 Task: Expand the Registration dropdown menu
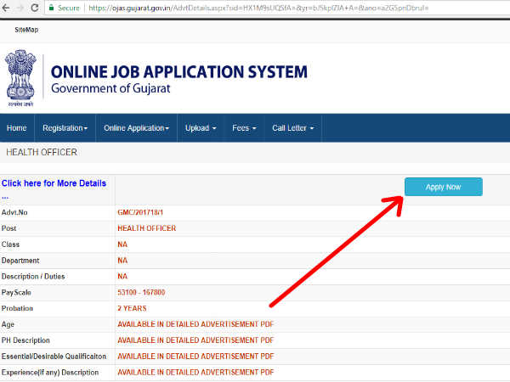tap(65, 128)
